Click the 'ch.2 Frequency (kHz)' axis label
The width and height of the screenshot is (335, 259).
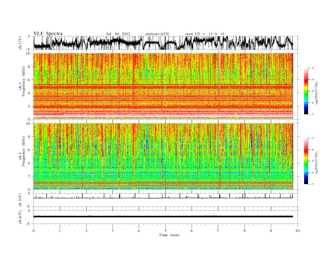[22, 151]
